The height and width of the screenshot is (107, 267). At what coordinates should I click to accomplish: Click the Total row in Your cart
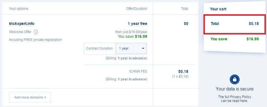pyautogui.click(x=235, y=24)
